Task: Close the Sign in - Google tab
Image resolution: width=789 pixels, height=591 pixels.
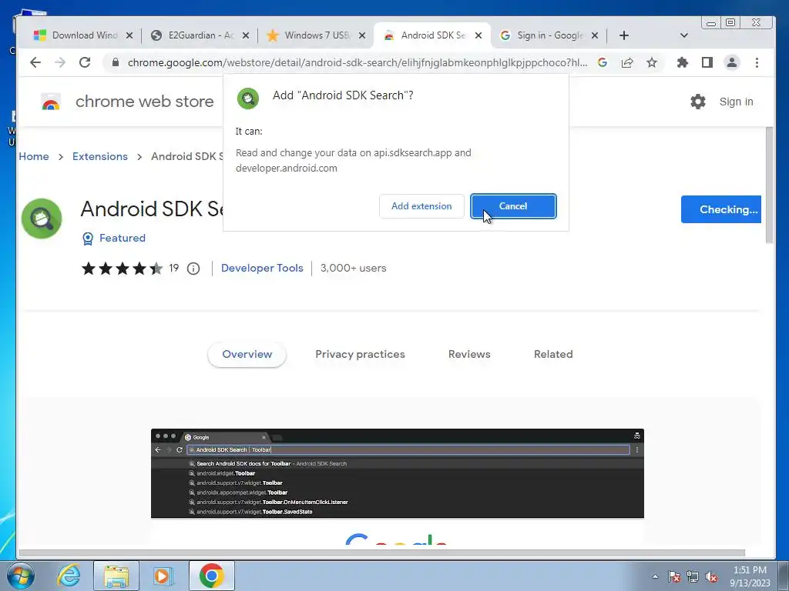Action: click(595, 35)
